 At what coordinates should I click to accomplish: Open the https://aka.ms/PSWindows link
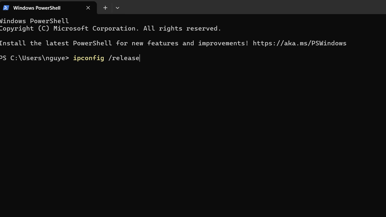pyautogui.click(x=299, y=43)
